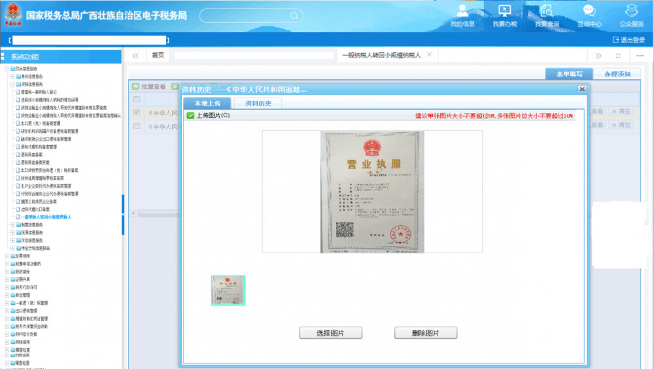Expand the 发票使用 tree node
The image size is (654, 369).
[x=7, y=256]
